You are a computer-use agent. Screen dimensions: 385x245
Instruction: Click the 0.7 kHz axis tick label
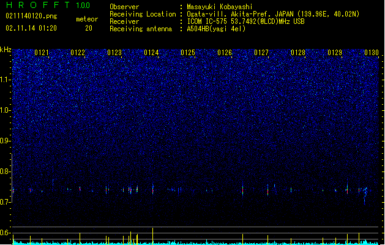coord(6,202)
